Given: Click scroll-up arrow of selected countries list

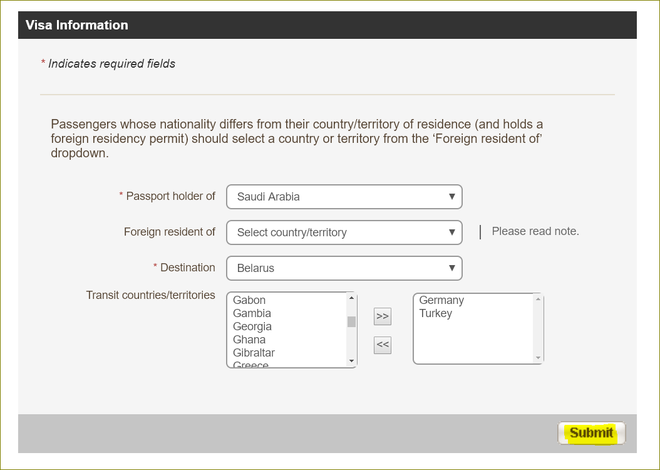Looking at the screenshot, I should click(x=538, y=299).
